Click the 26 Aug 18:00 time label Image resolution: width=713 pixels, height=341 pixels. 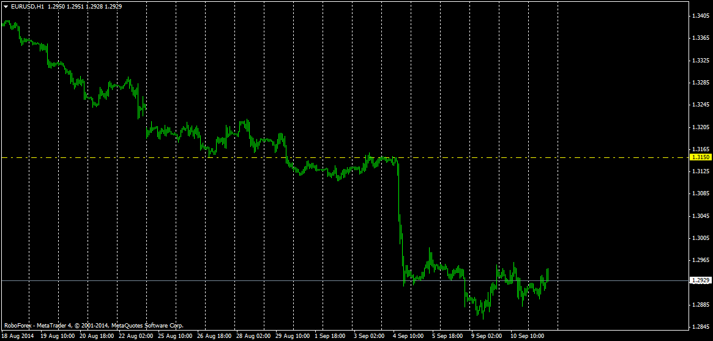[x=214, y=337]
